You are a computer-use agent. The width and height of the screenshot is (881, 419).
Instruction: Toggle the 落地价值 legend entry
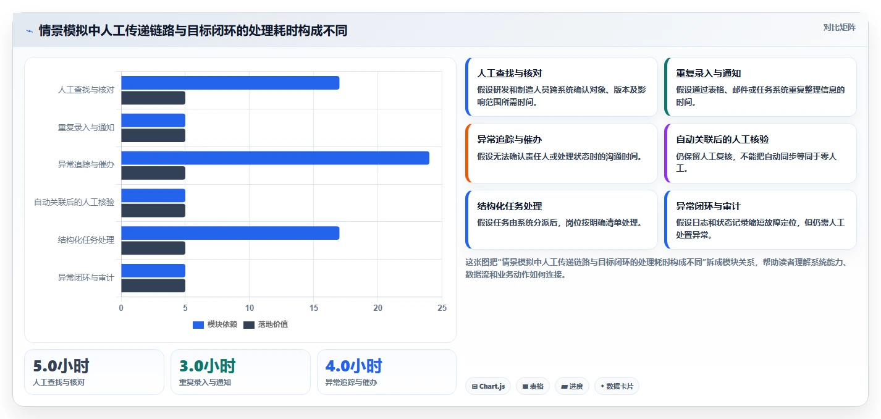pos(266,324)
